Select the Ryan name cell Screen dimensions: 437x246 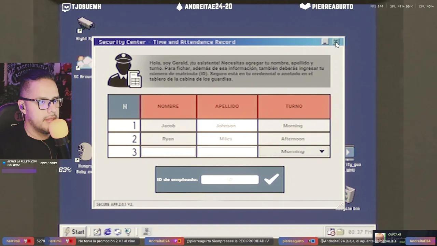[x=168, y=139]
